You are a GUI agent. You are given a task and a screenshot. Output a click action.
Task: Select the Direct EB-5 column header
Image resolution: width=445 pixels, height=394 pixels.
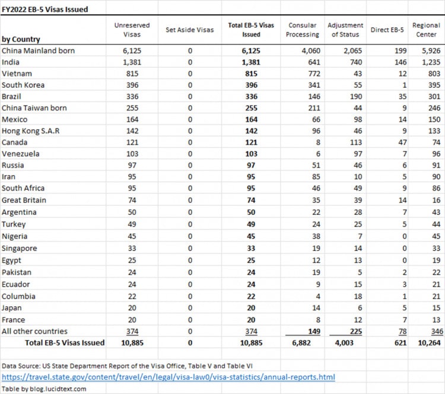(x=387, y=30)
